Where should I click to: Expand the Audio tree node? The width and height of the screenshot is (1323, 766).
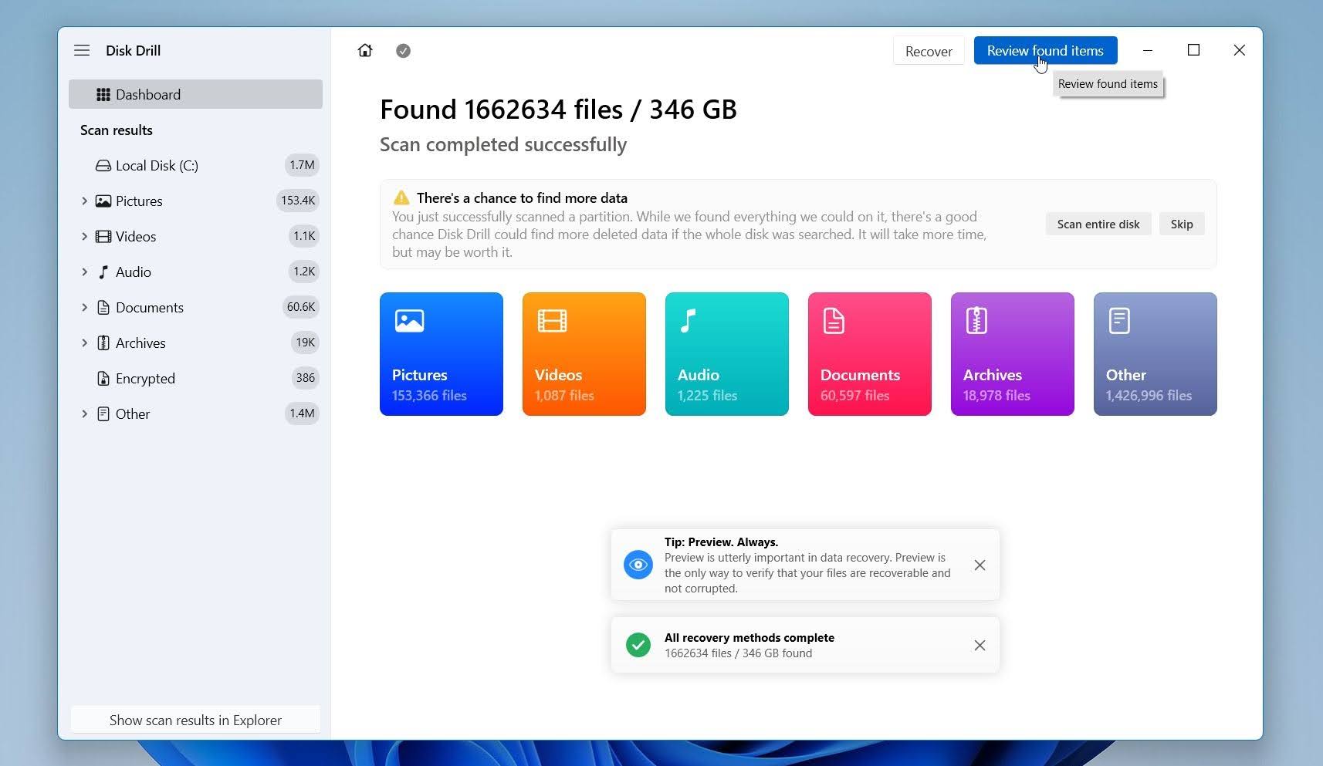84,272
